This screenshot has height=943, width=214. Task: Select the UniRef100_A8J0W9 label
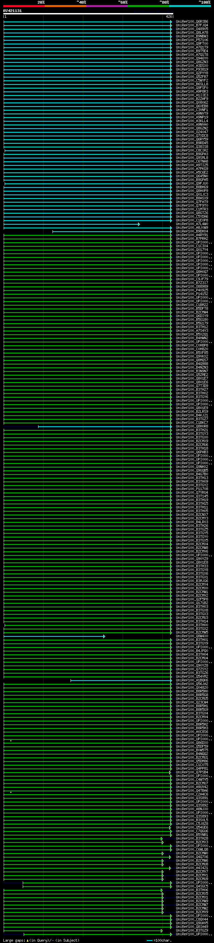coord(192,228)
